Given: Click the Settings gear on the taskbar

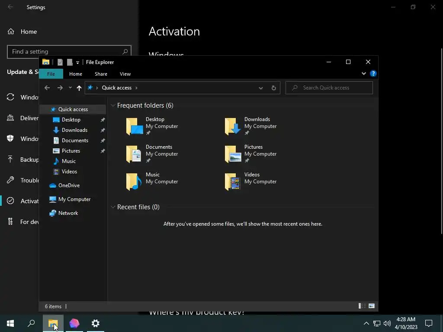Looking at the screenshot, I should point(96,323).
